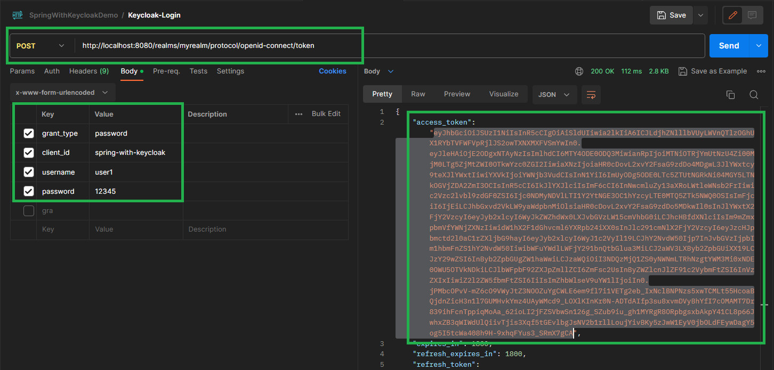Click the request URL input field

point(389,46)
